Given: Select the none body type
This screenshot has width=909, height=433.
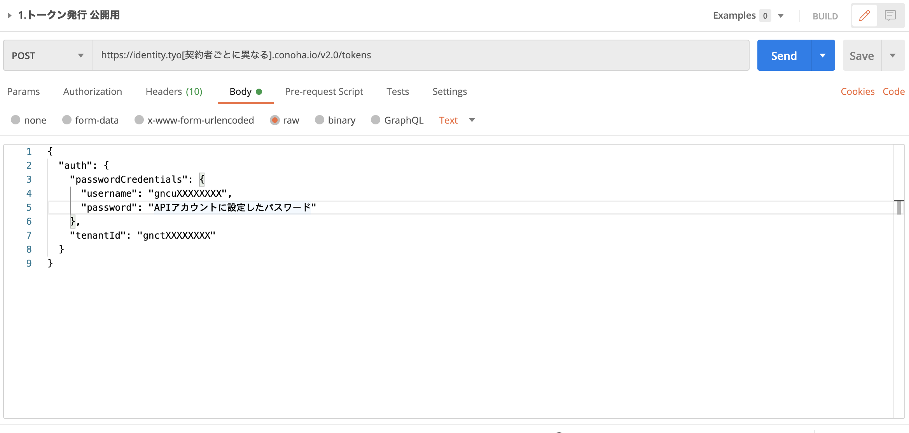Looking at the screenshot, I should pos(16,120).
